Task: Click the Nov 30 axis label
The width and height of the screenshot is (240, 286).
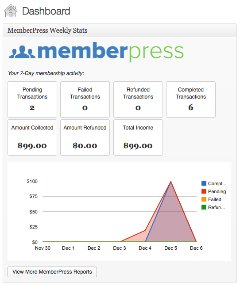Action: [43, 248]
